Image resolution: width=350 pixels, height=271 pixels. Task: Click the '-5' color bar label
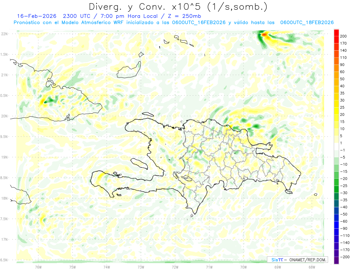[343, 157]
